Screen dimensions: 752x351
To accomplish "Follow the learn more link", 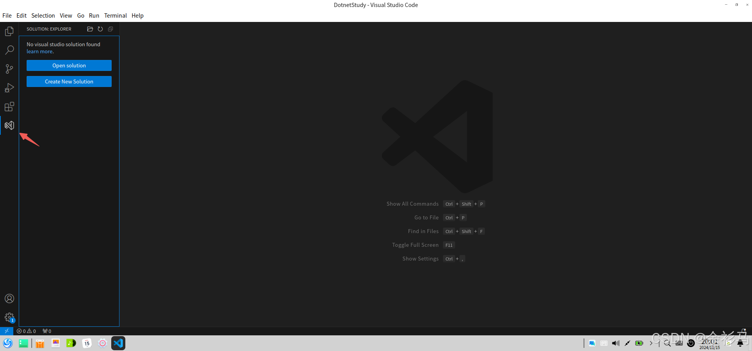I will 40,51.
